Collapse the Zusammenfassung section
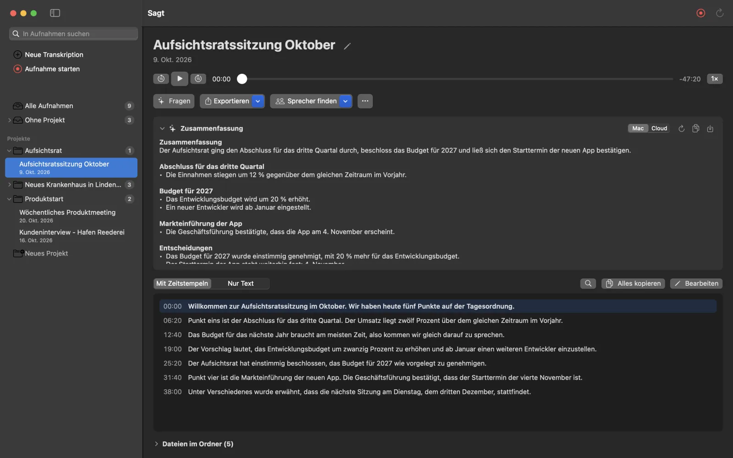The width and height of the screenshot is (733, 458). (162, 129)
